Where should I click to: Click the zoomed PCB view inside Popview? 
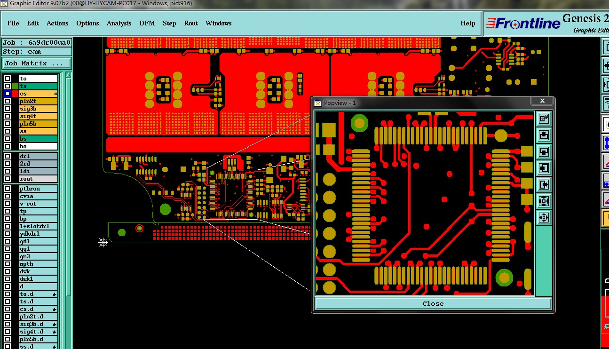tap(425, 203)
